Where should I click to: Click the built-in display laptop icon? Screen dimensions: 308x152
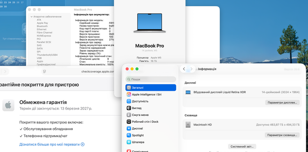188,92
